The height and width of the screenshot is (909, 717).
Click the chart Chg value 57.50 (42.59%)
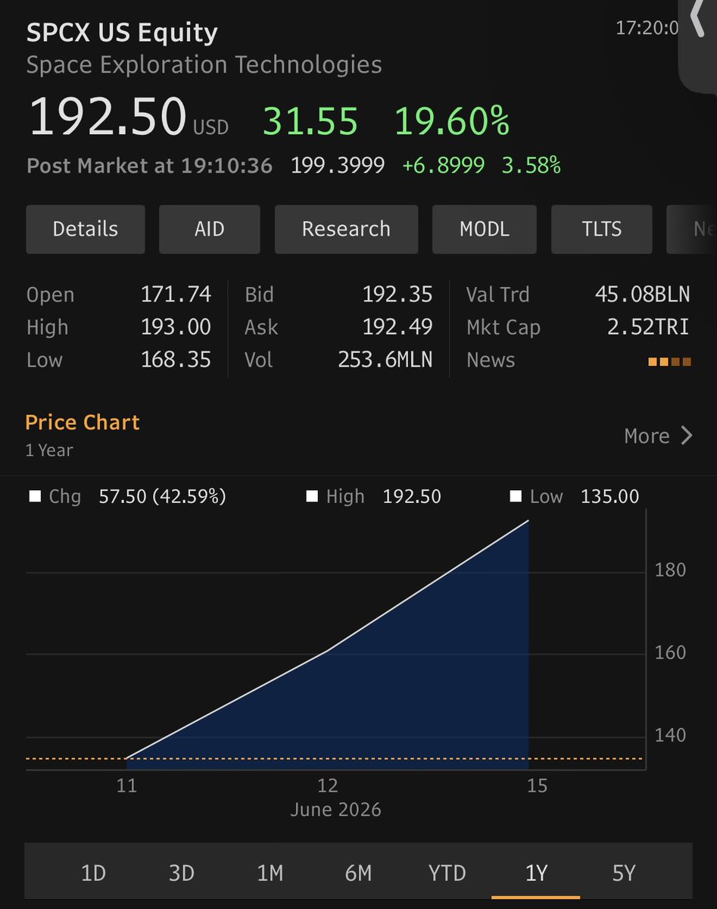click(163, 497)
